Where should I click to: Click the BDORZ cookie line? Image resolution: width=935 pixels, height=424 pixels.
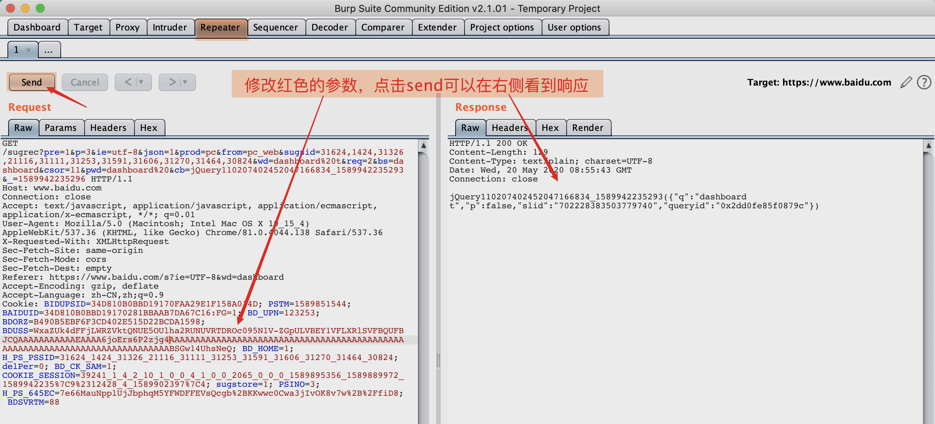pos(104,322)
